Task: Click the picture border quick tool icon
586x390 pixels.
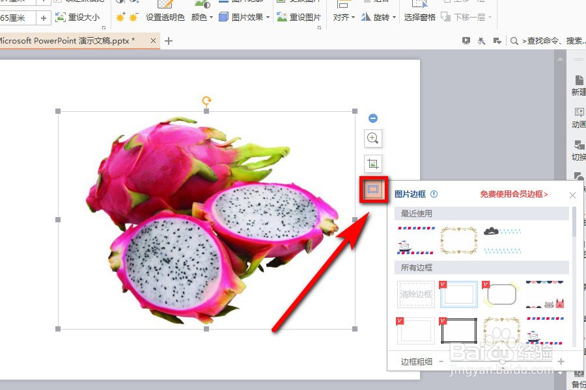Action: (x=373, y=190)
